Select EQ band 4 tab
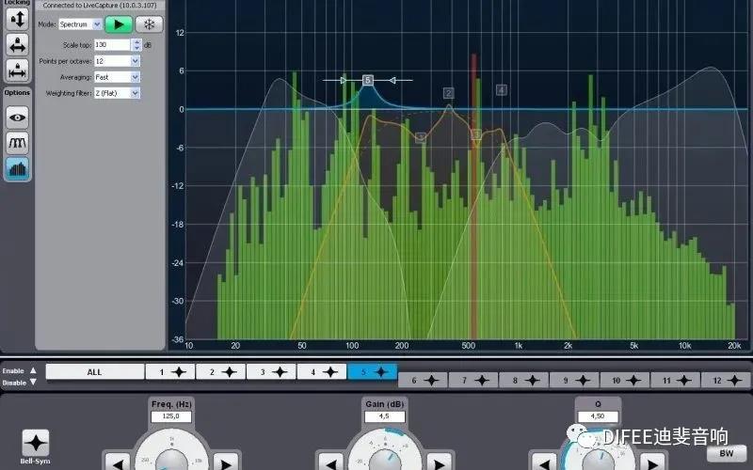 [x=322, y=371]
